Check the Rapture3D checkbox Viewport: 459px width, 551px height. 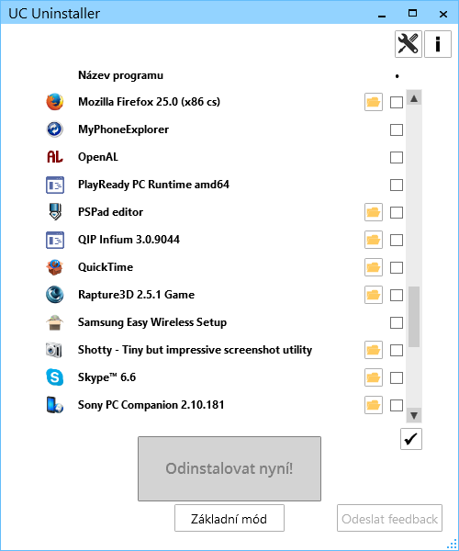pos(397,295)
